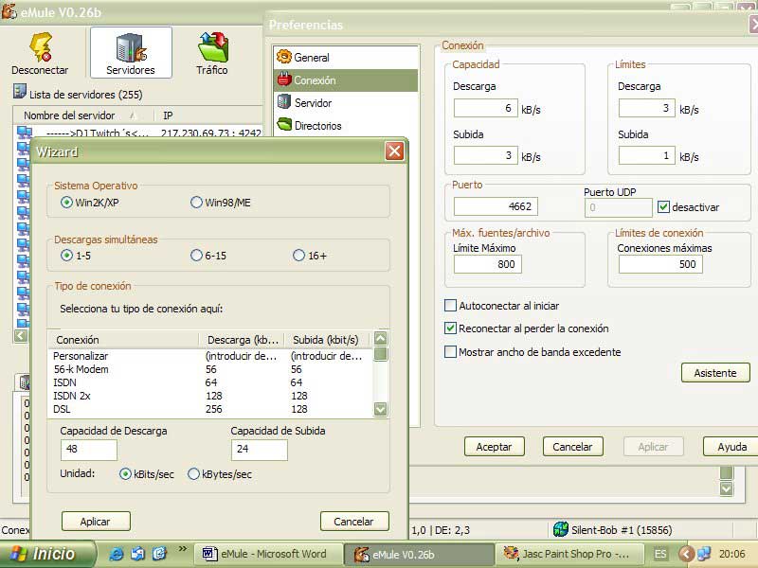Click the Capacidad Descarga input field
Screen dimensions: 758x568
pos(485,108)
